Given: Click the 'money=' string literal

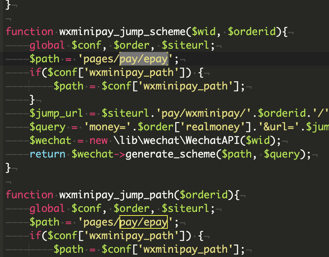Looking at the screenshot, I should [x=104, y=127].
